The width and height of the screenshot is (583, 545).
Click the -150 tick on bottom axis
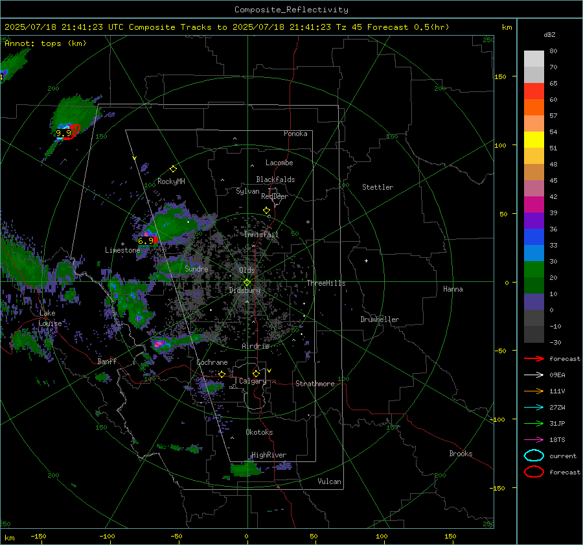38,537
